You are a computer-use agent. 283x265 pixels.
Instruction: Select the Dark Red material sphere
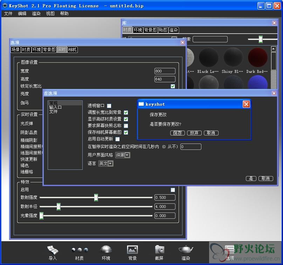click(257, 58)
